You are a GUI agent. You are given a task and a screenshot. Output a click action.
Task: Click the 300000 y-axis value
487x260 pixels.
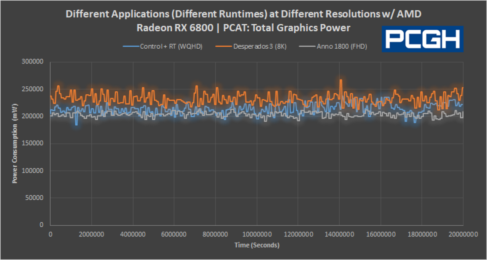33,62
